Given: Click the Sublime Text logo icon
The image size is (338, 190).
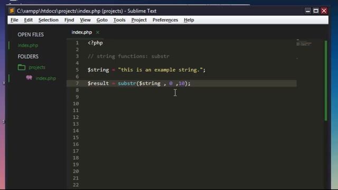Looking at the screenshot, I should click(12, 11).
